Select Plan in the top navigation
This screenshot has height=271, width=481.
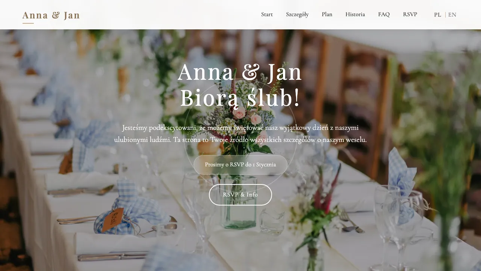pos(327,14)
